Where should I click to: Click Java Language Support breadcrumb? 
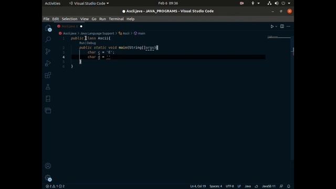[97, 34]
